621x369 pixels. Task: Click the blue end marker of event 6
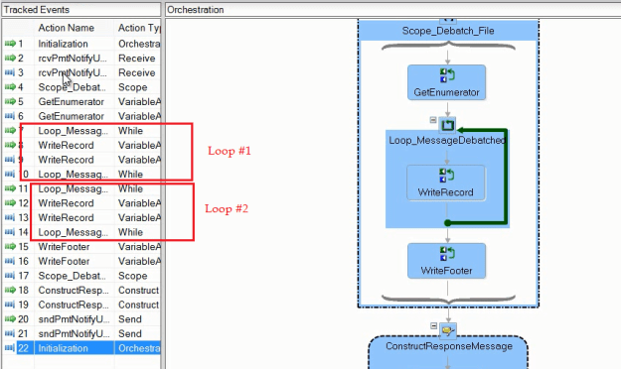pyautogui.click(x=10, y=116)
